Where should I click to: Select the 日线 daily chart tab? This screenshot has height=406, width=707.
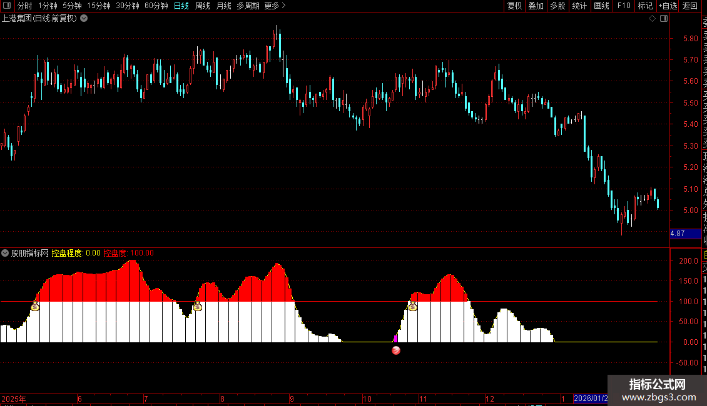pyautogui.click(x=181, y=6)
